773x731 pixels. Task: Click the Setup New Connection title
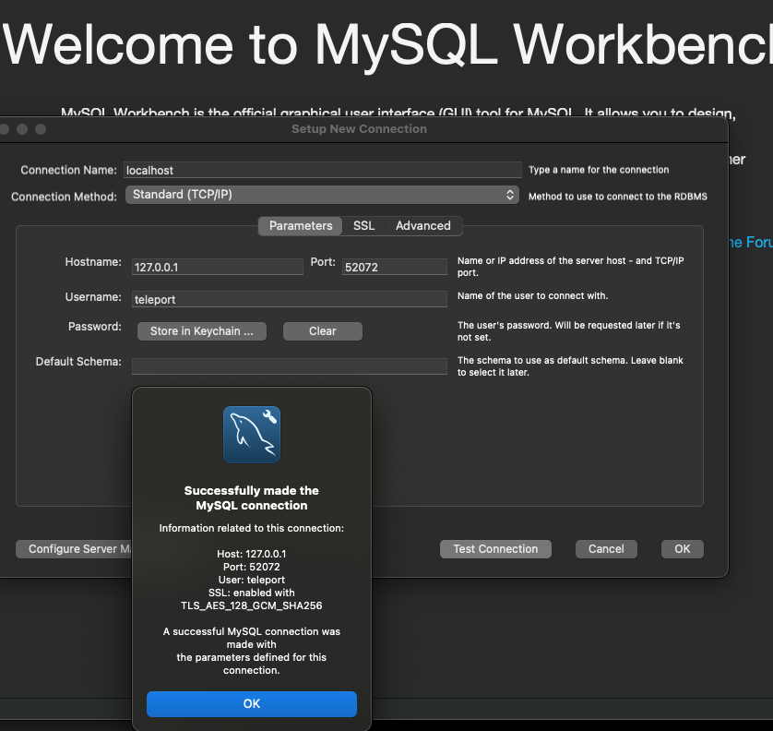(x=359, y=128)
